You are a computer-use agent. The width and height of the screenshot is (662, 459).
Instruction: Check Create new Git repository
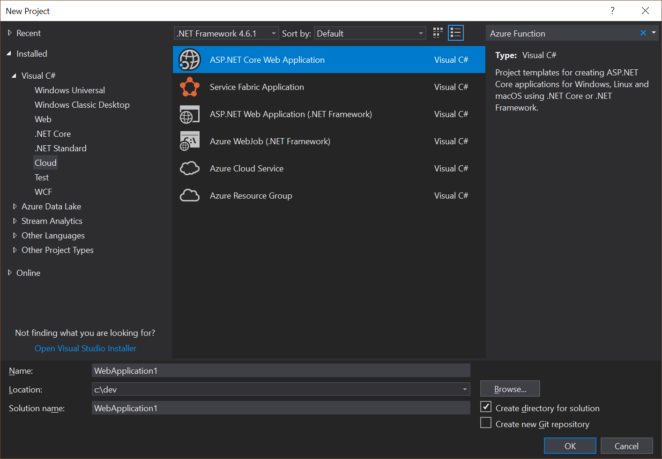tap(486, 423)
